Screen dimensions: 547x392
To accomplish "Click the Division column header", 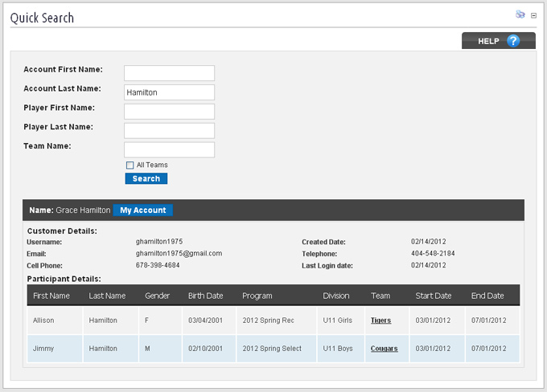I will [x=336, y=296].
